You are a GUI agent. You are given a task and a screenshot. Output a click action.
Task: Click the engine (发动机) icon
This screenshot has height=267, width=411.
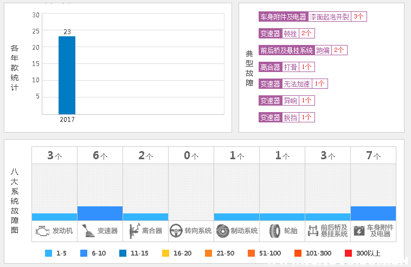[42, 231]
